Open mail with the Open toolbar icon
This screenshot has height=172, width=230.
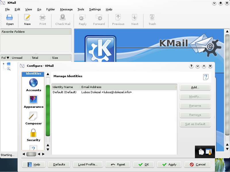pos(10,20)
